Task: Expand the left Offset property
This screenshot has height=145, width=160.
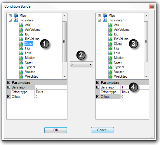Action: pyautogui.click(x=9, y=97)
